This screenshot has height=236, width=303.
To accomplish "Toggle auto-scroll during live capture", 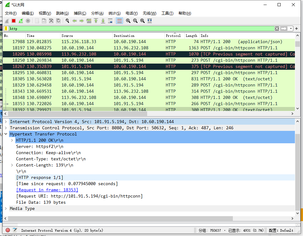I will point(110,21).
